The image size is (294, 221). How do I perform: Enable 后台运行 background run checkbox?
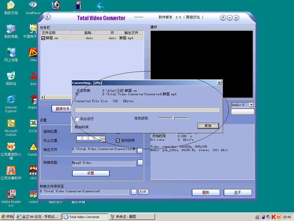[x=77, y=119]
